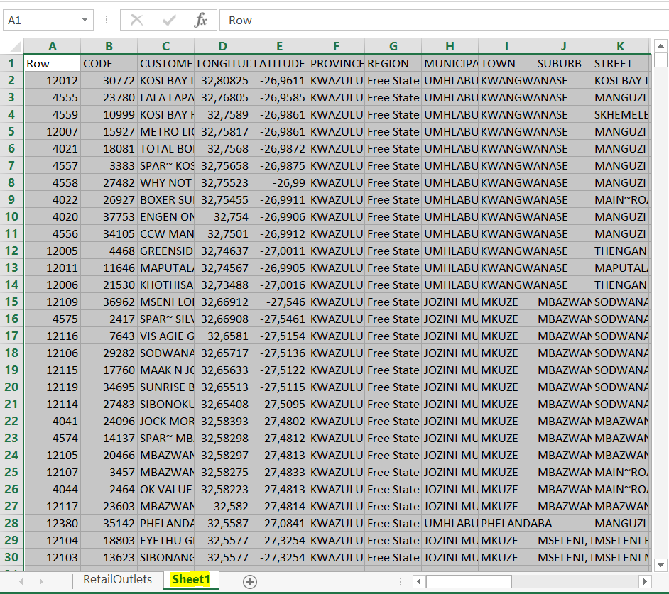Viewport: 669px width, 594px height.
Task: Click the Insert Function (fx) icon
Action: (202, 20)
